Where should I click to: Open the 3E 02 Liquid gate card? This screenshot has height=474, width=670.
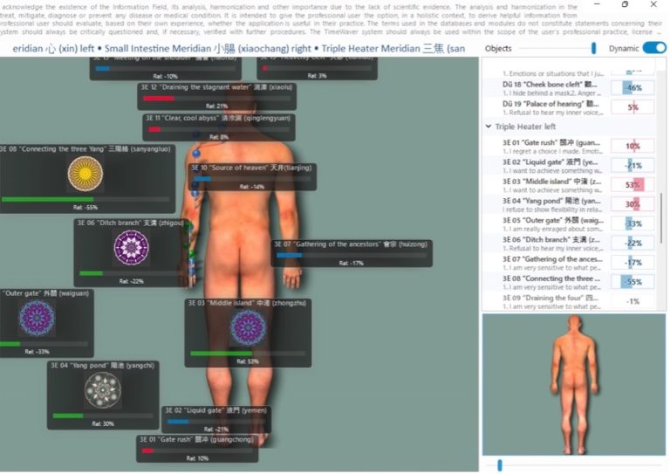coord(216,419)
